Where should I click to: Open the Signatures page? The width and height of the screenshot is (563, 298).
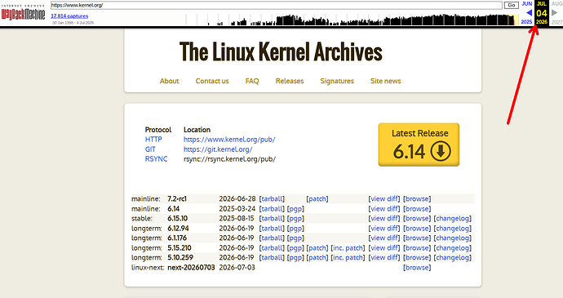pos(337,81)
